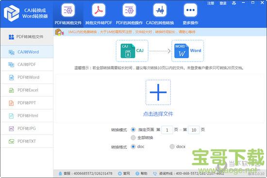Click the blue Word target file icon
This screenshot has height=178, width=267.
pos(182,51)
